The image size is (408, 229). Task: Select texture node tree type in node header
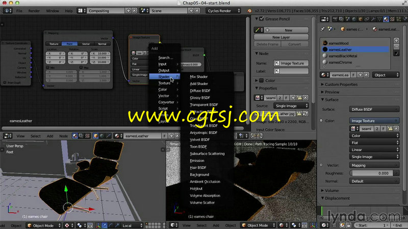point(87,136)
